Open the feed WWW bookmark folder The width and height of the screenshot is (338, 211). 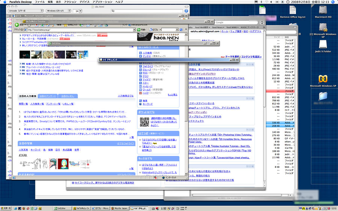(232, 27)
